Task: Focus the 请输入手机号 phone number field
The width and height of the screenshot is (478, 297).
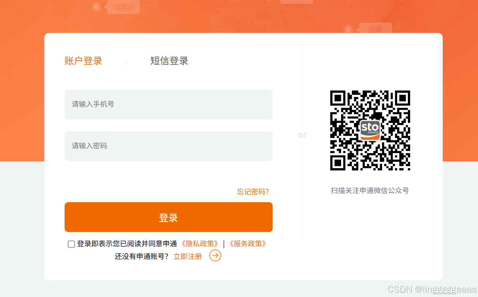Action: click(x=168, y=104)
